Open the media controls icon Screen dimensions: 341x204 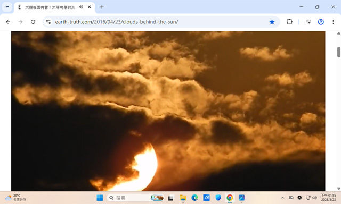pos(308,22)
